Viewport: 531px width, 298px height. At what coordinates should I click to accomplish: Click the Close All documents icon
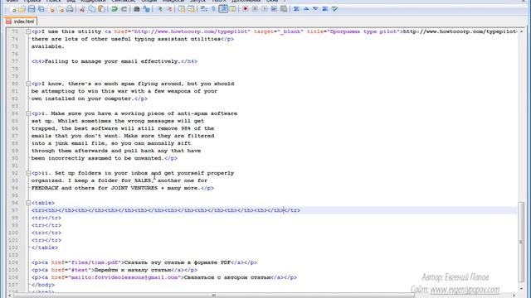click(61, 9)
